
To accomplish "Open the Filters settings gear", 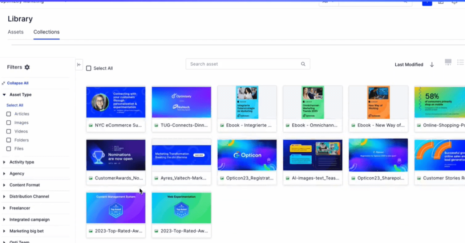I will coord(27,67).
